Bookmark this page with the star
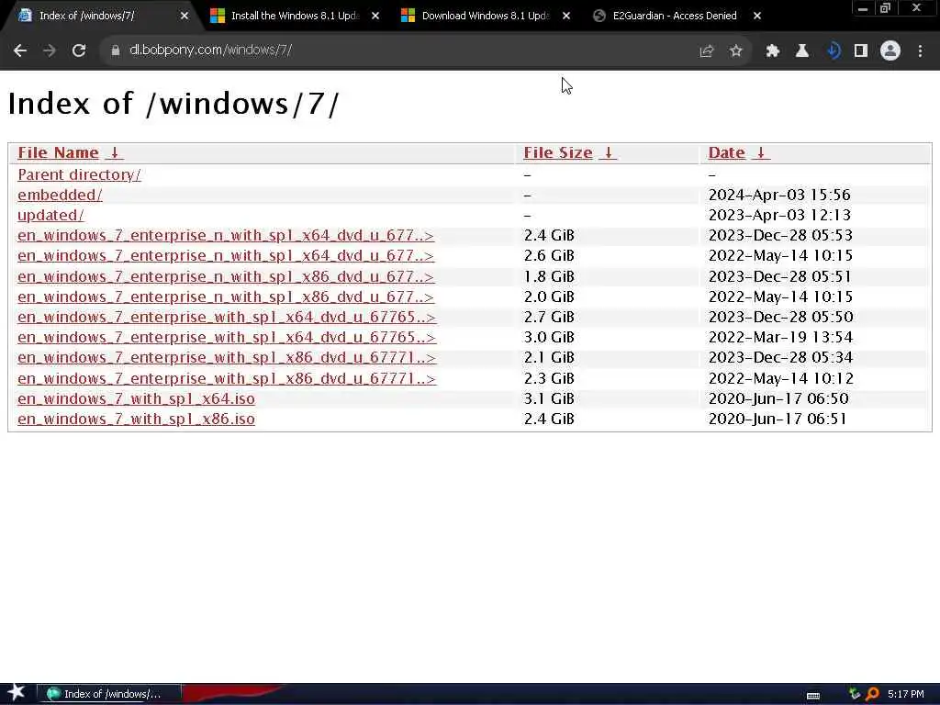Image resolution: width=940 pixels, height=705 pixels. [735, 51]
